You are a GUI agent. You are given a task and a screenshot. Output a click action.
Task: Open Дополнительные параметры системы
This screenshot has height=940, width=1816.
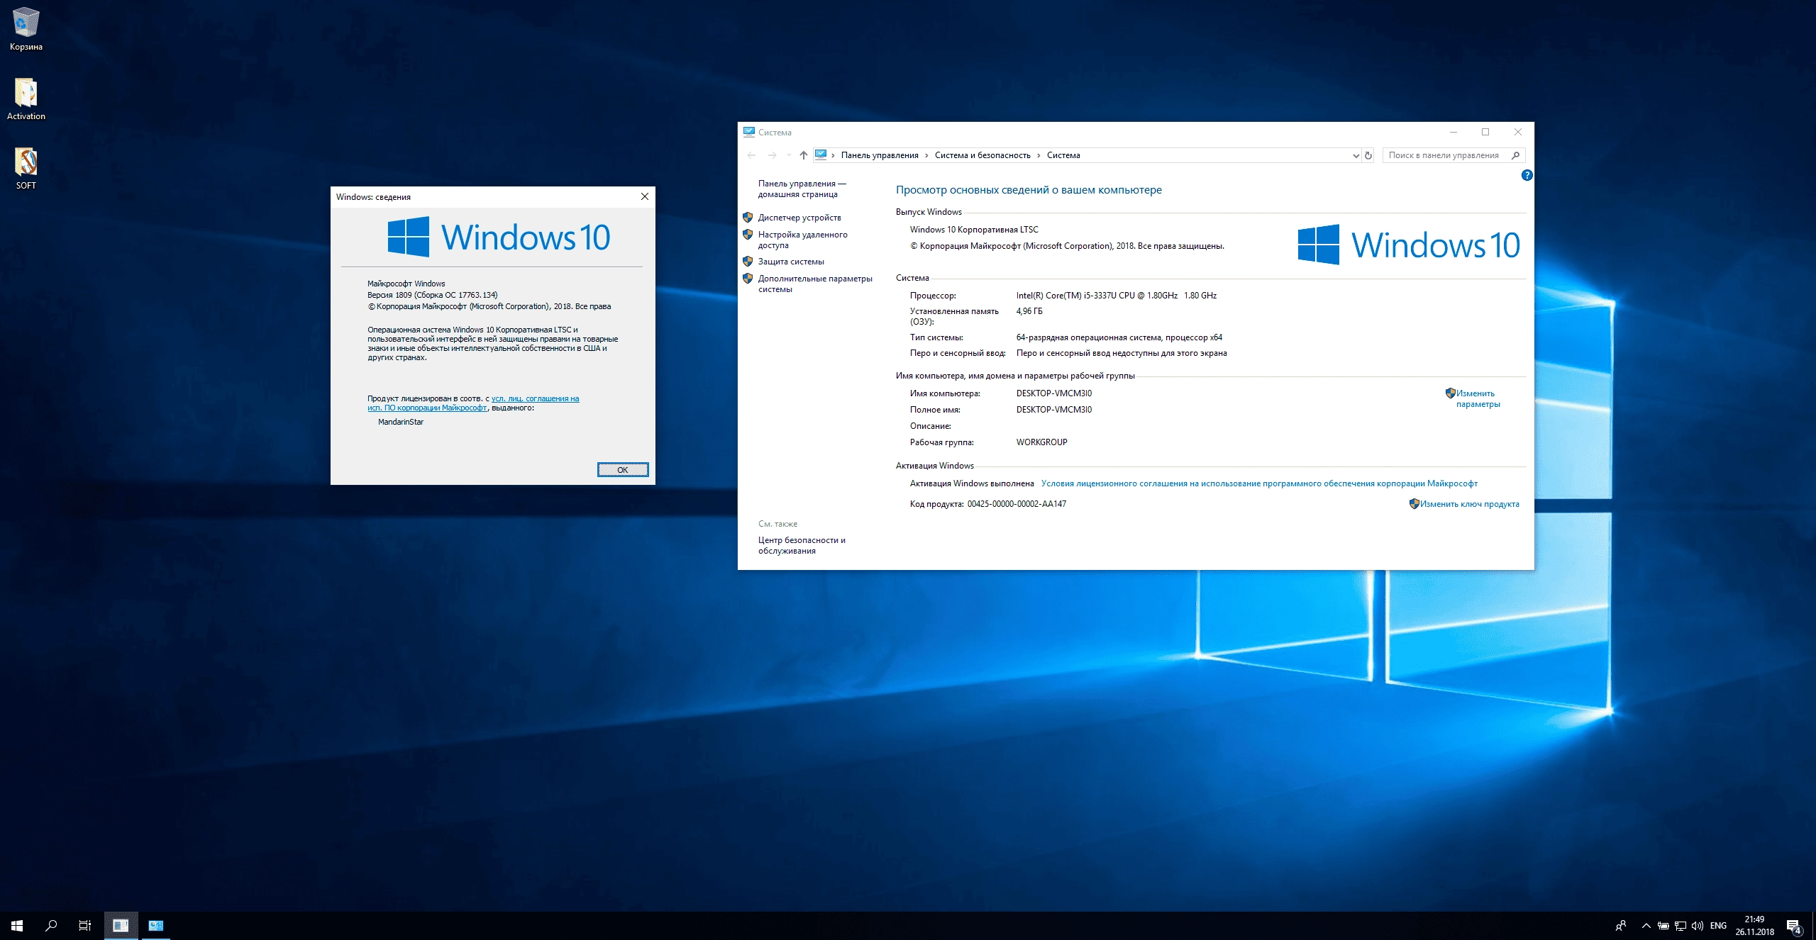point(815,284)
